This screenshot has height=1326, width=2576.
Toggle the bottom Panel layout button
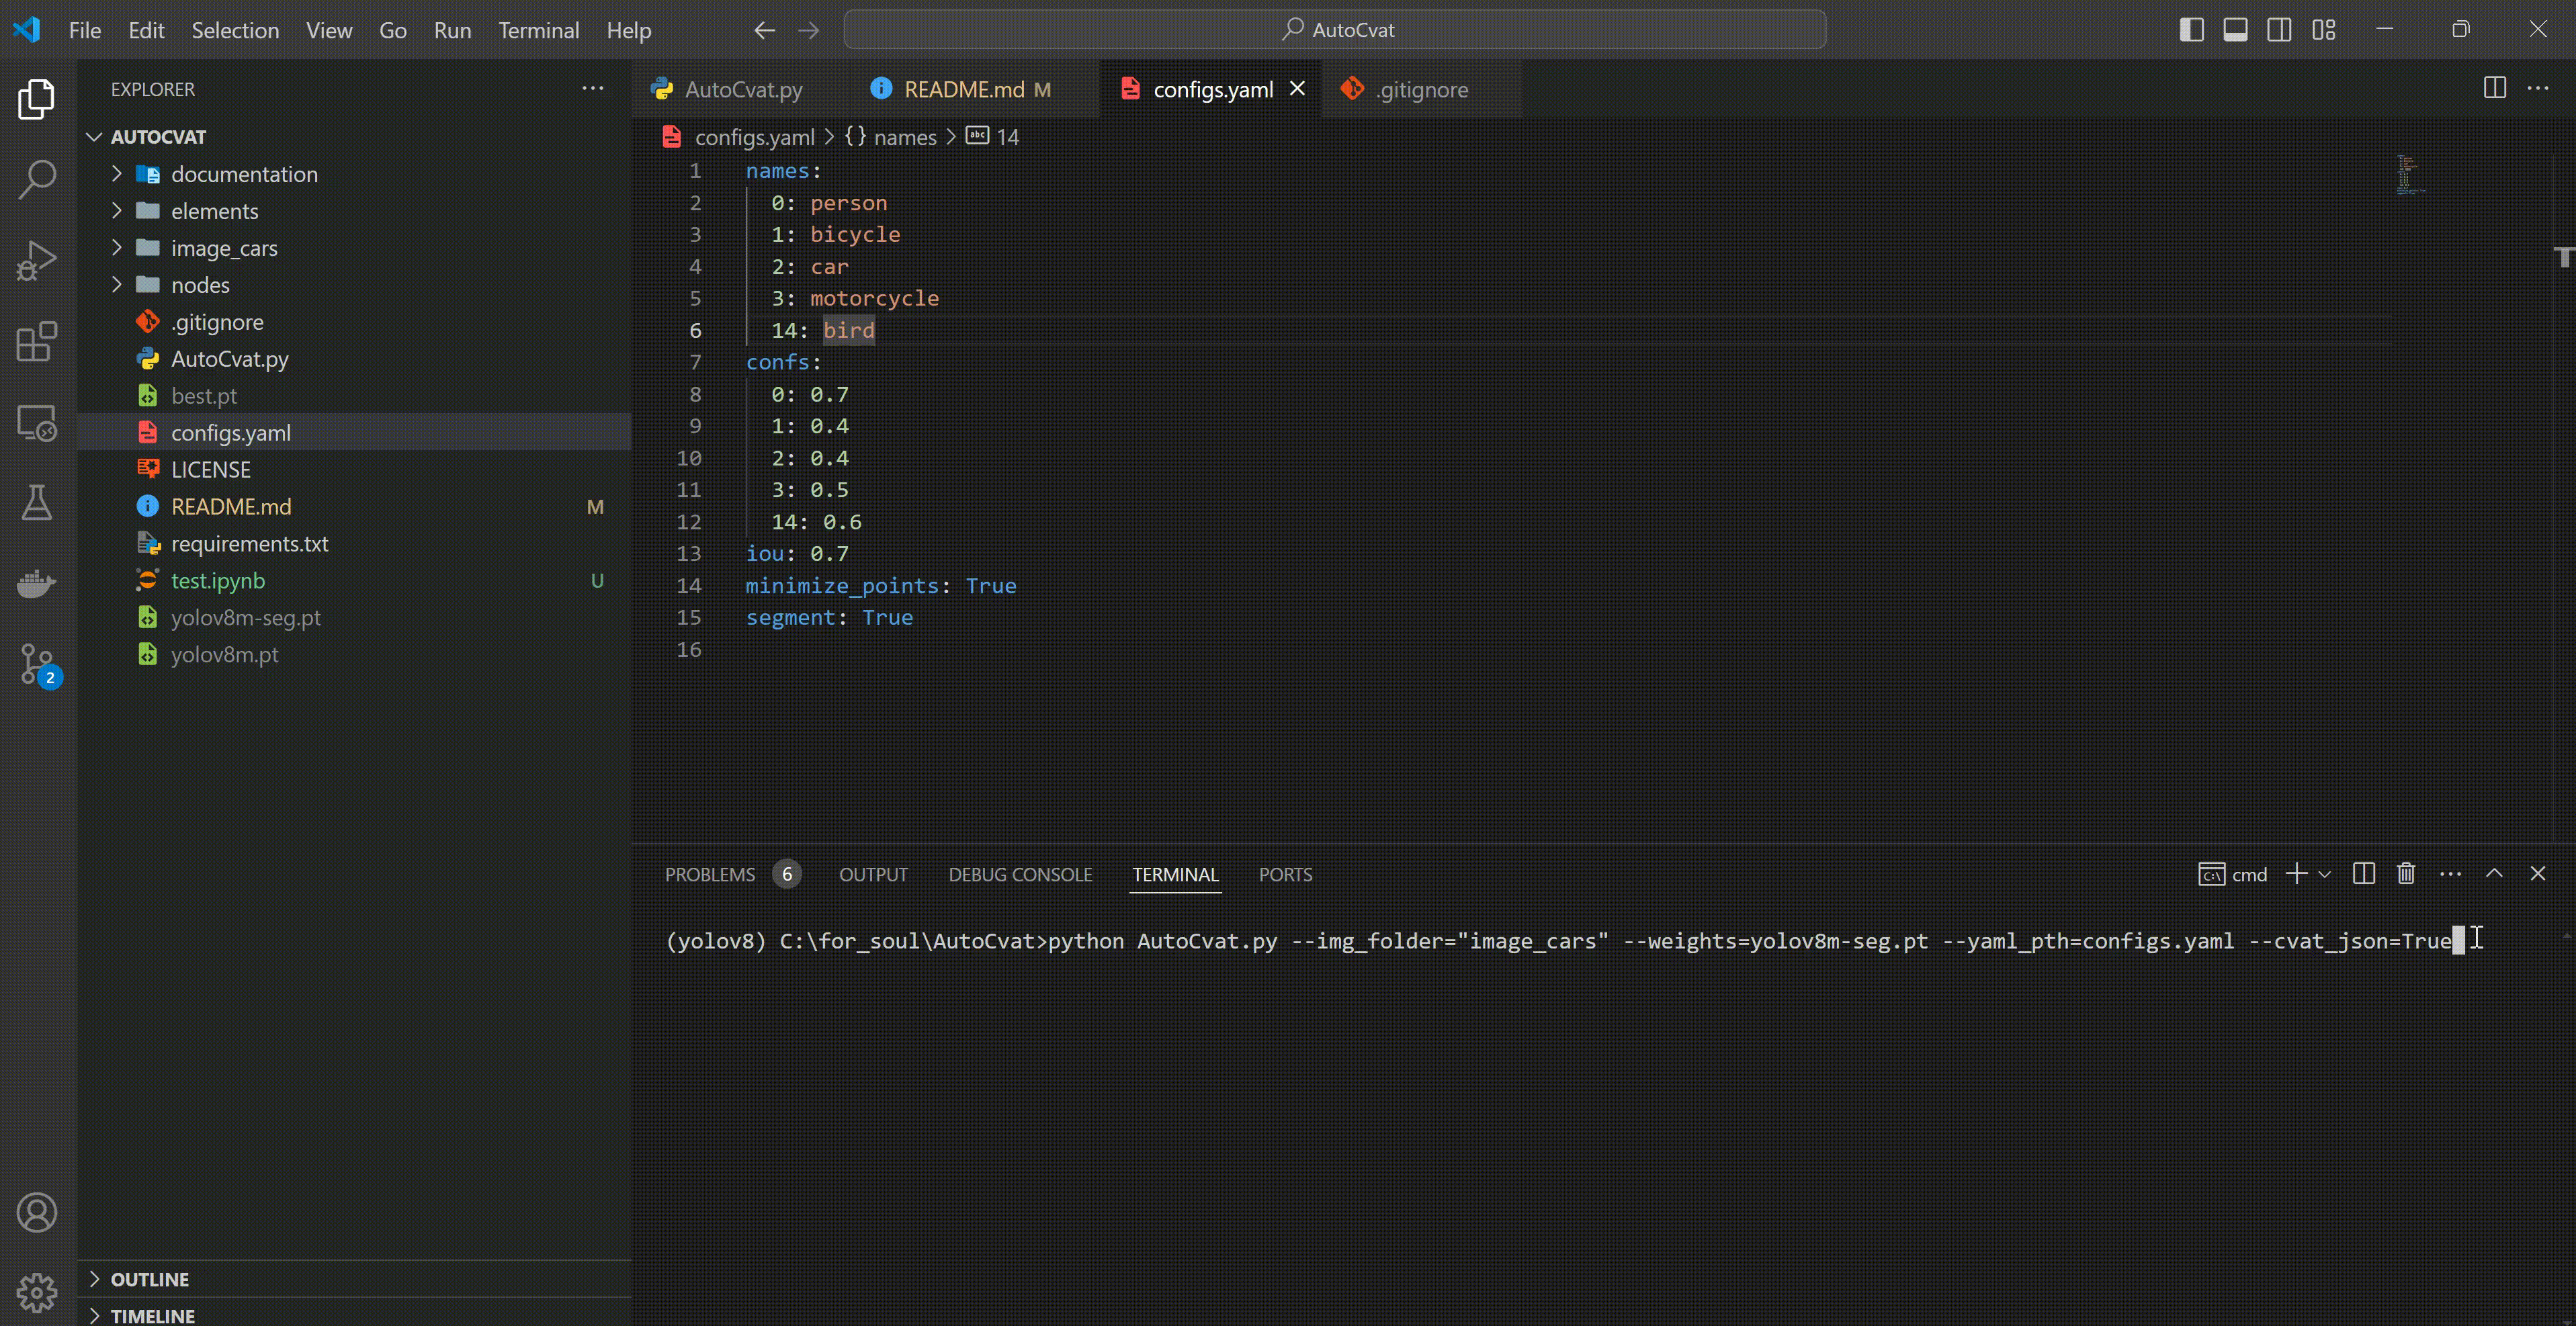pyautogui.click(x=2235, y=30)
